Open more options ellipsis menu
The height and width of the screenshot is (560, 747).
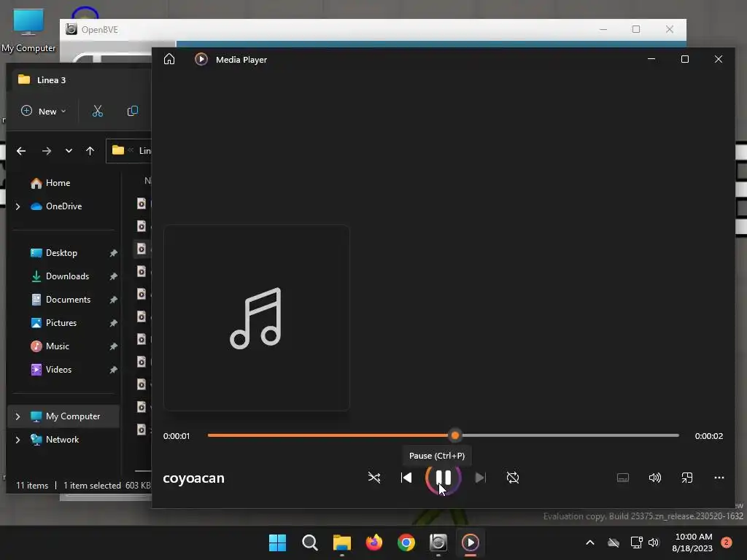click(x=719, y=478)
